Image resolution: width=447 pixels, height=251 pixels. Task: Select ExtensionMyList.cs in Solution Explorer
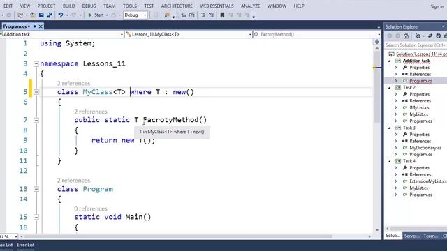(x=428, y=181)
